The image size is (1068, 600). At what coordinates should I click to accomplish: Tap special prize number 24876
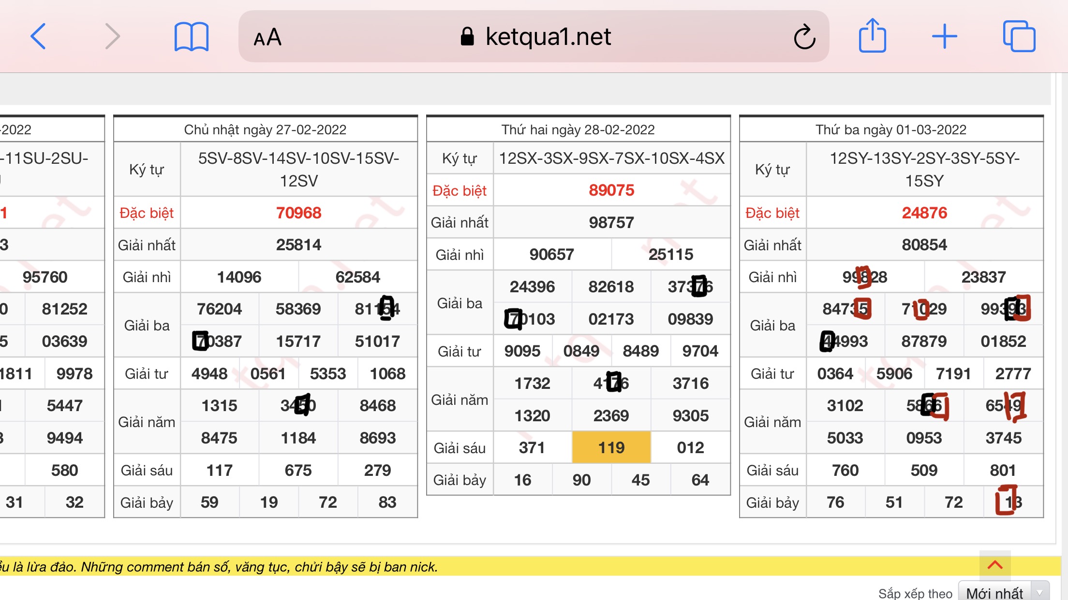coord(924,213)
